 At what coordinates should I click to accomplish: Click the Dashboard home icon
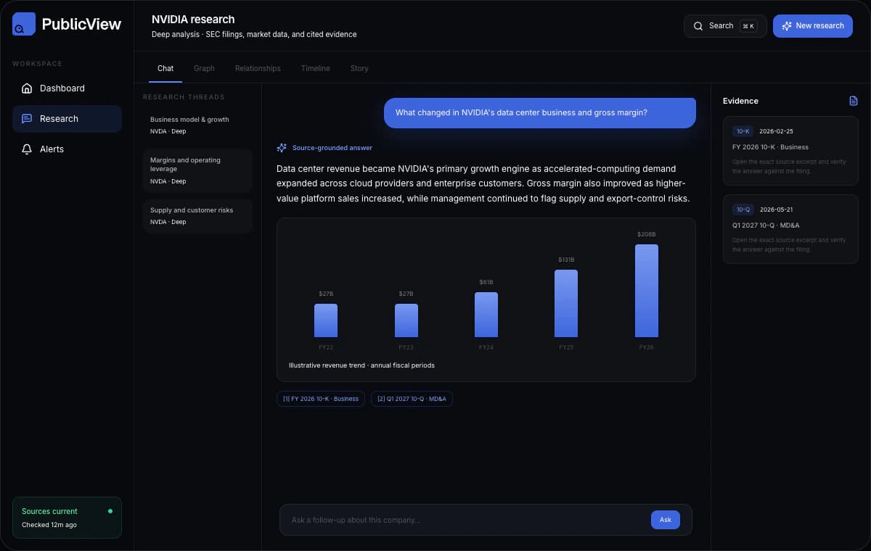27,88
